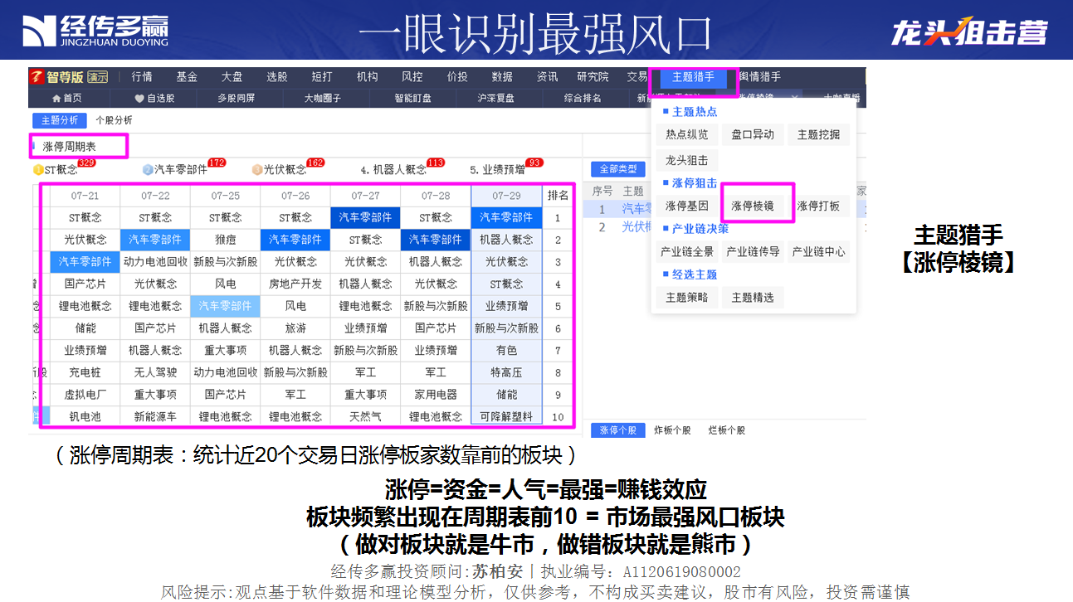Select the 主题猎手 menu tab
This screenshot has height=602, width=1073.
693,77
